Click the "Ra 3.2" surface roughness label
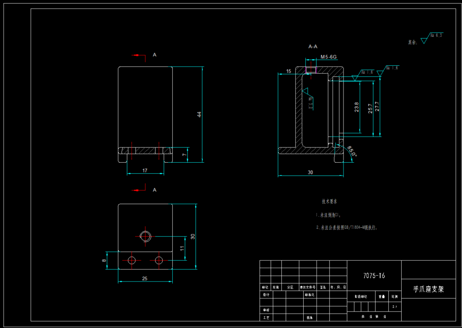462x328 pixels. click(x=310, y=103)
